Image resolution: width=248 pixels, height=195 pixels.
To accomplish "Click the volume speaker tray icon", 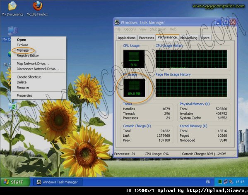I will 231,182.
